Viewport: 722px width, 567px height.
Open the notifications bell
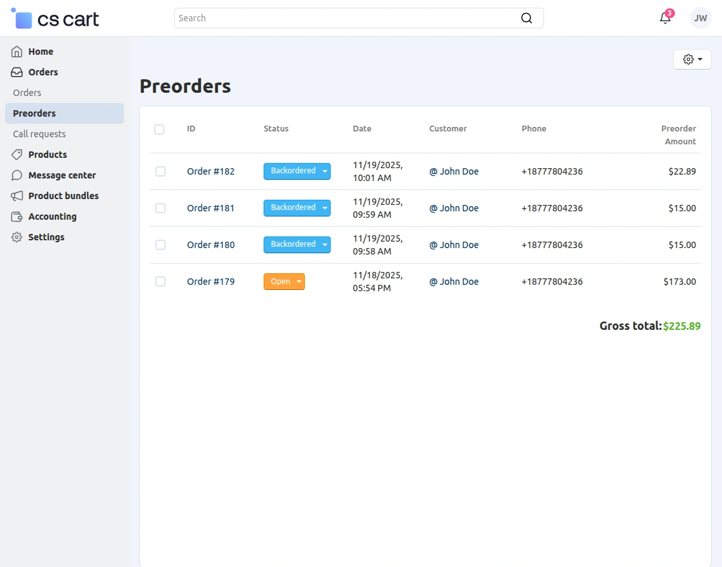click(x=665, y=18)
